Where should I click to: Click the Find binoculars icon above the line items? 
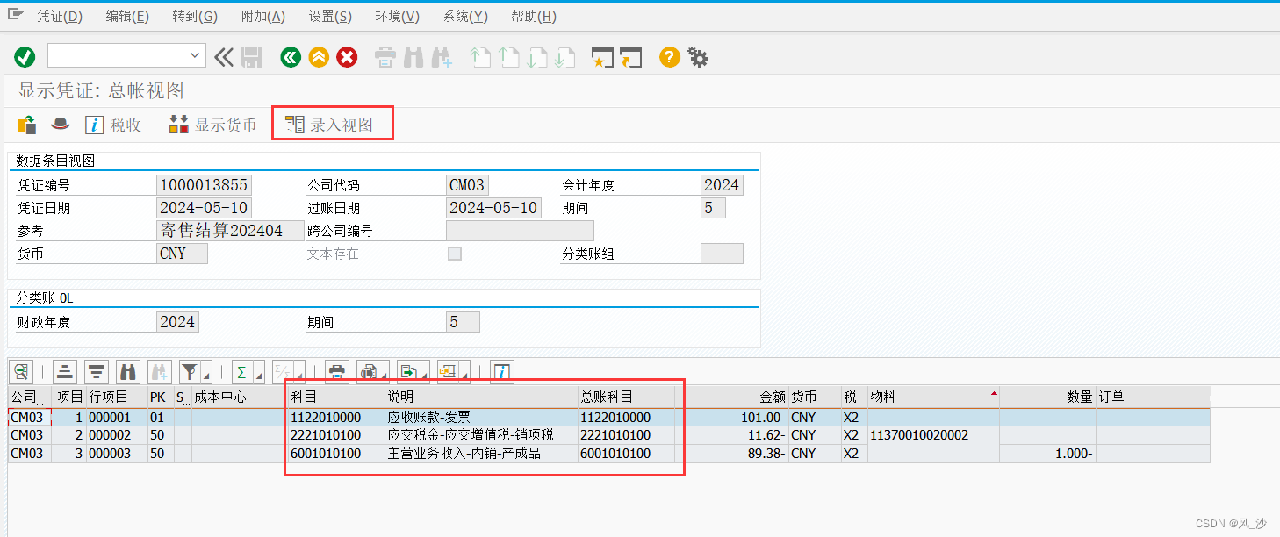[128, 371]
